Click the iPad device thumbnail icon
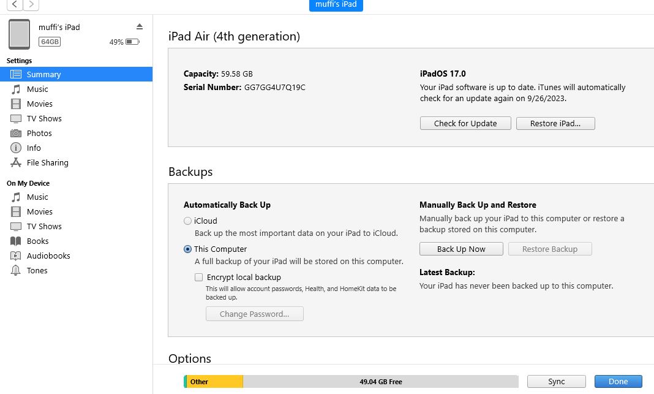The image size is (654, 394). pyautogui.click(x=19, y=34)
